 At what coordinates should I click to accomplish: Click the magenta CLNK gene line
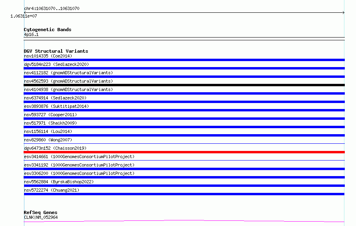[x=184, y=221]
